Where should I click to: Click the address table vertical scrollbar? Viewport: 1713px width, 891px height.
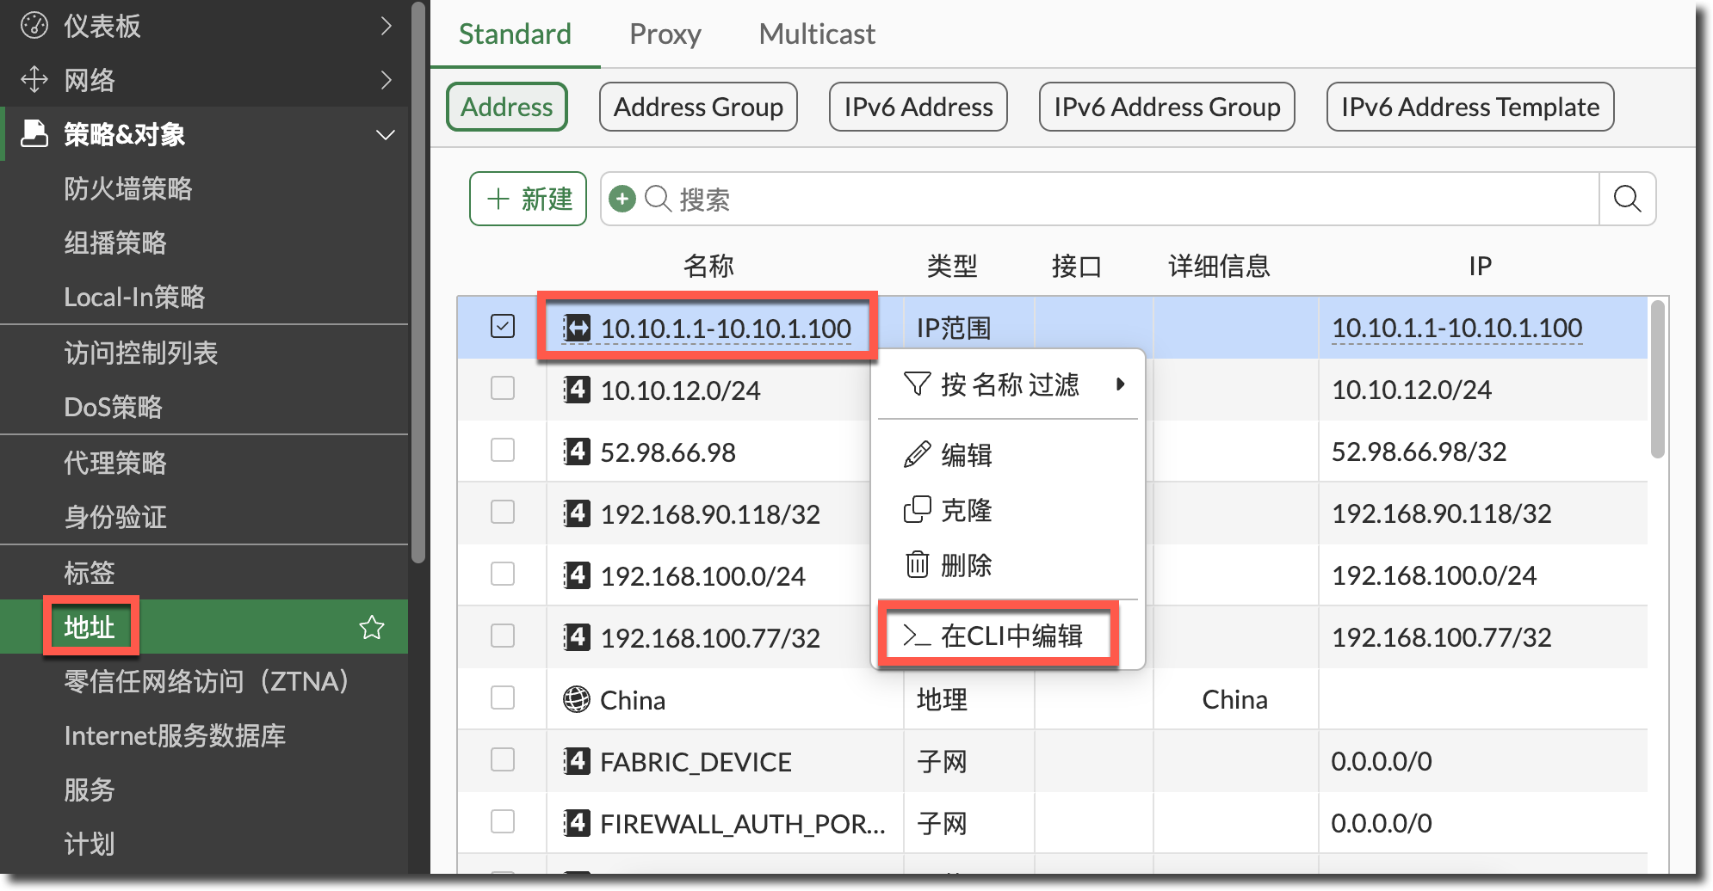[1658, 378]
